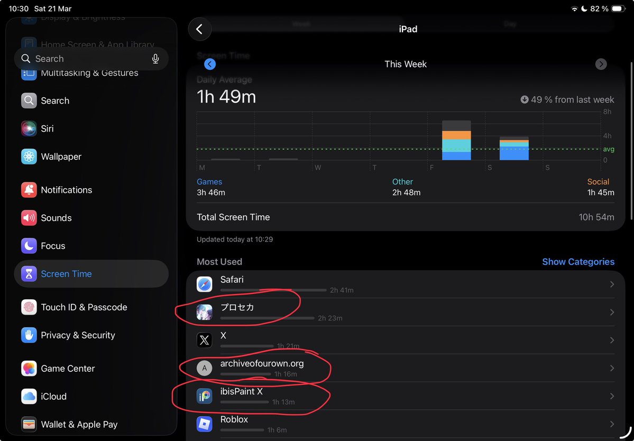Screen dimensions: 634x441
Task: Tap the search magnifier icon in search bar
Action: tap(26, 59)
